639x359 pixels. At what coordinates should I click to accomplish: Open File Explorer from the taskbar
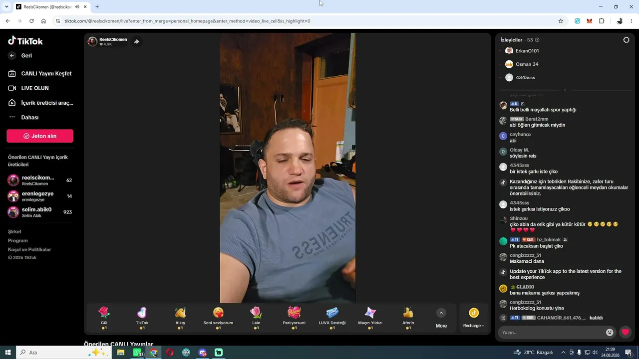121,353
